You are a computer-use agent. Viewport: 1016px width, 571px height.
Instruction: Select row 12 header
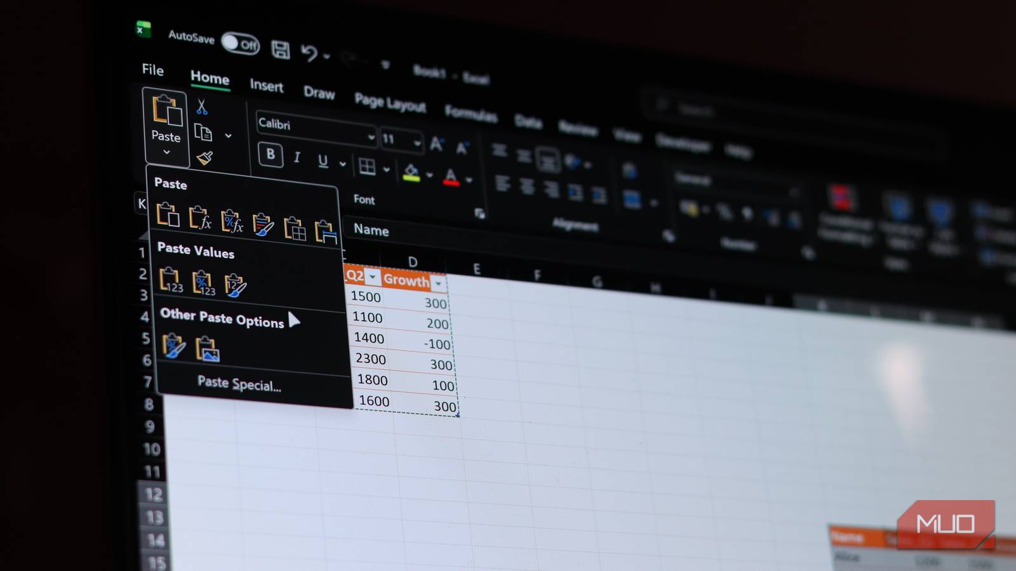tap(154, 494)
